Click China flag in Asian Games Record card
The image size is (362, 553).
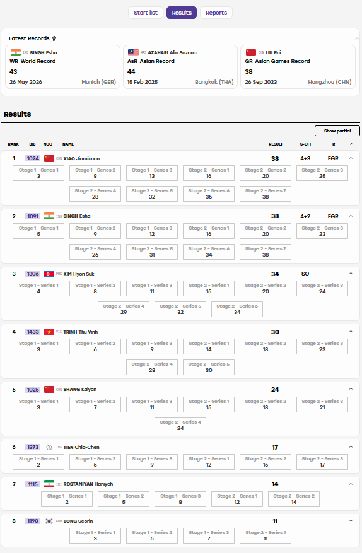[251, 52]
